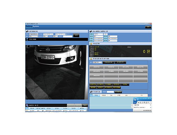Click the captured car image thumbnail

pos(57,72)
